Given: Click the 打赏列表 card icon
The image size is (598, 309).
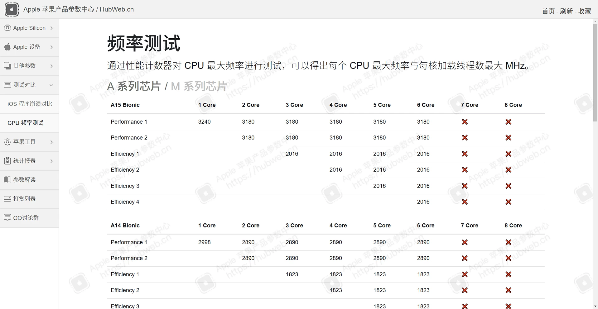Looking at the screenshot, I should click(7, 199).
